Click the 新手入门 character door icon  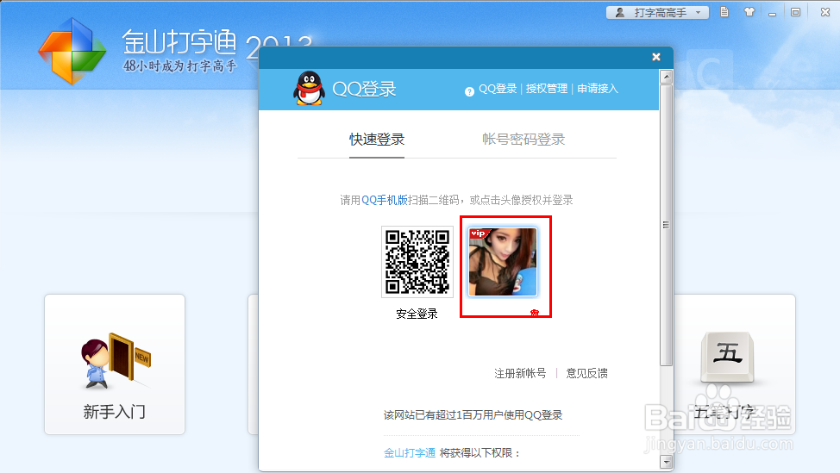116,361
